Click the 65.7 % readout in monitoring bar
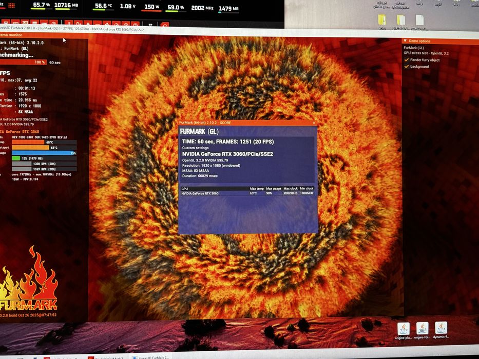This screenshot has height=359, width=479. coord(41,5)
